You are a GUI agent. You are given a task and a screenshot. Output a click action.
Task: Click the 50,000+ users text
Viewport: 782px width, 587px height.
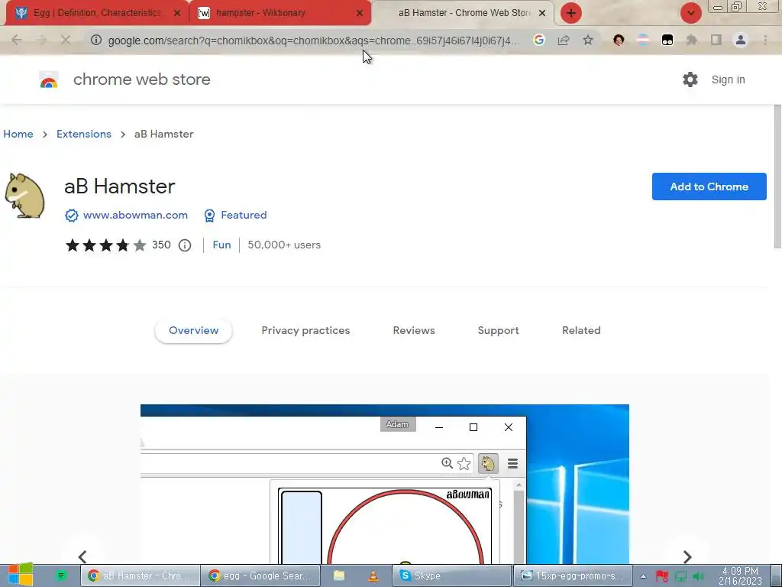[x=284, y=245]
